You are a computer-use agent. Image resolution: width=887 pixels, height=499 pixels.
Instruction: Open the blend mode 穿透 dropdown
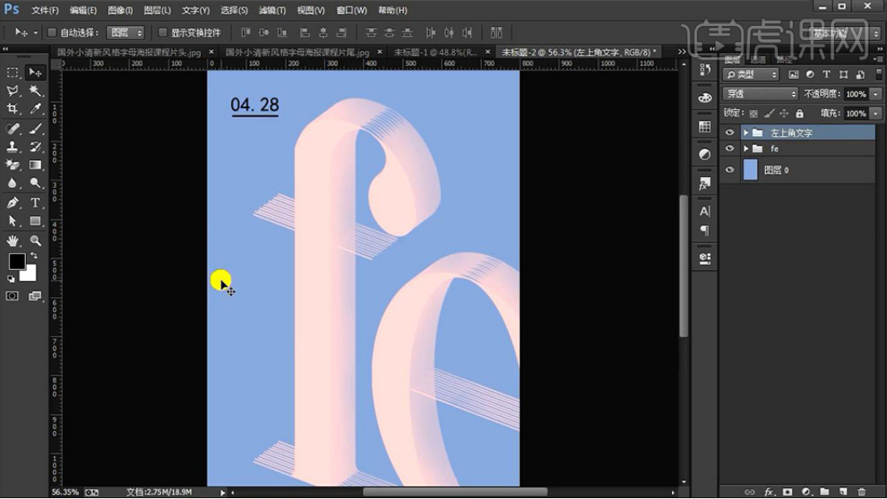tap(760, 94)
